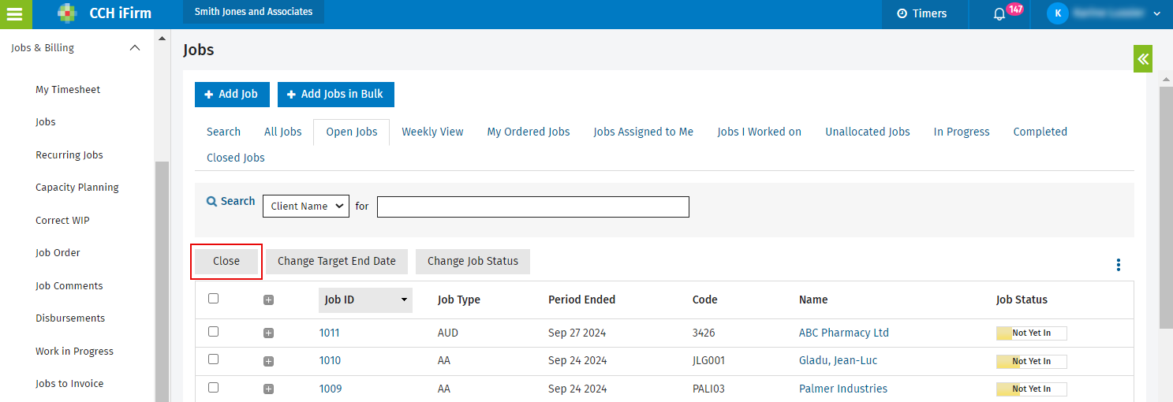1173x402 pixels.
Task: Click Change Job Status button
Action: (x=473, y=261)
